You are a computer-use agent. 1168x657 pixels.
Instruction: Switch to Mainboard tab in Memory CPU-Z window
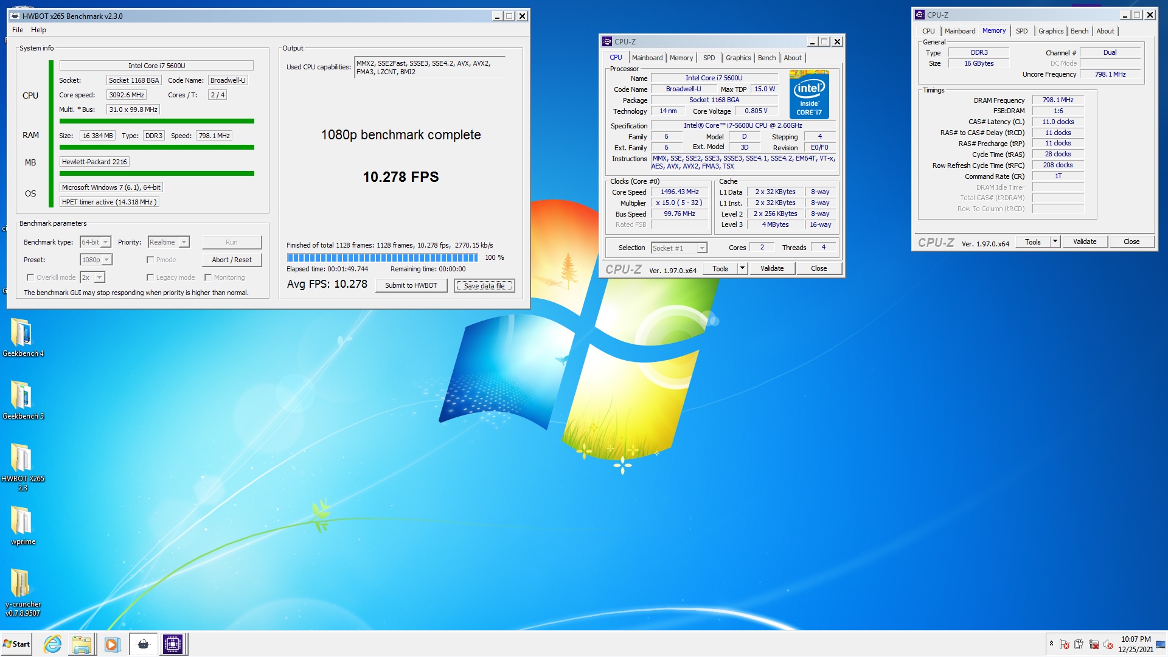[x=960, y=31]
